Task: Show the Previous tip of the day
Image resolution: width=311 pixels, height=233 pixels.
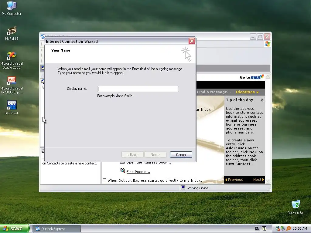Action: [x=234, y=180]
